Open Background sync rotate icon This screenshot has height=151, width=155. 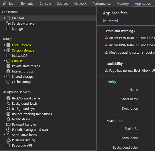(8, 109)
